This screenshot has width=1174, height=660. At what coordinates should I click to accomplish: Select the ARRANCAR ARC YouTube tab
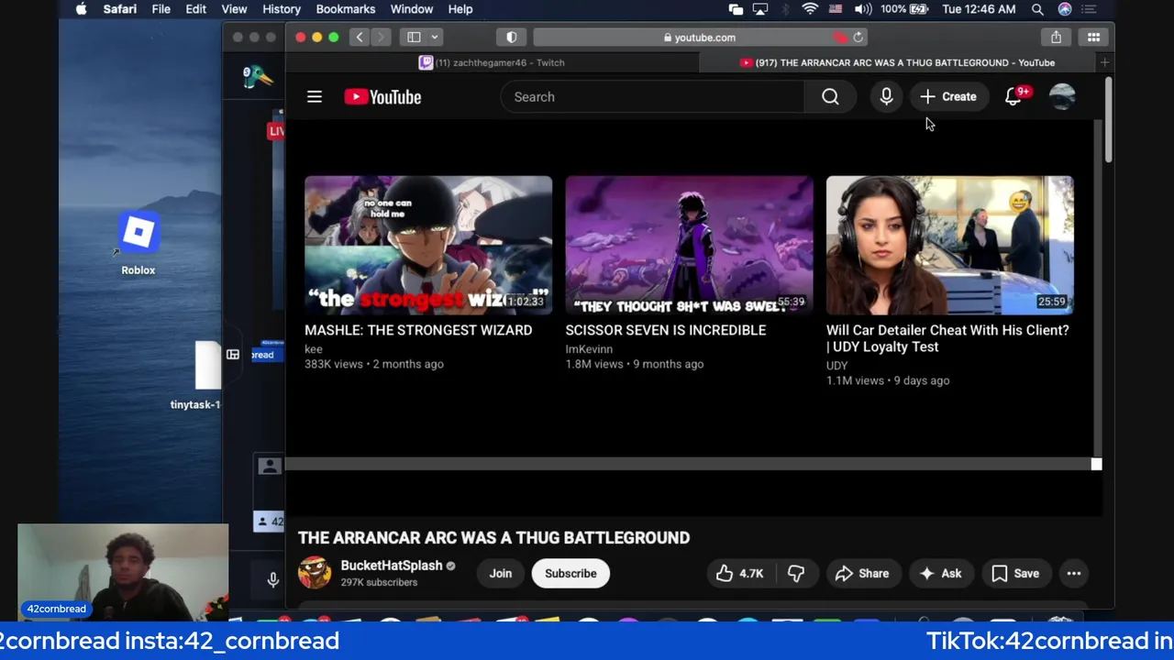[897, 62]
